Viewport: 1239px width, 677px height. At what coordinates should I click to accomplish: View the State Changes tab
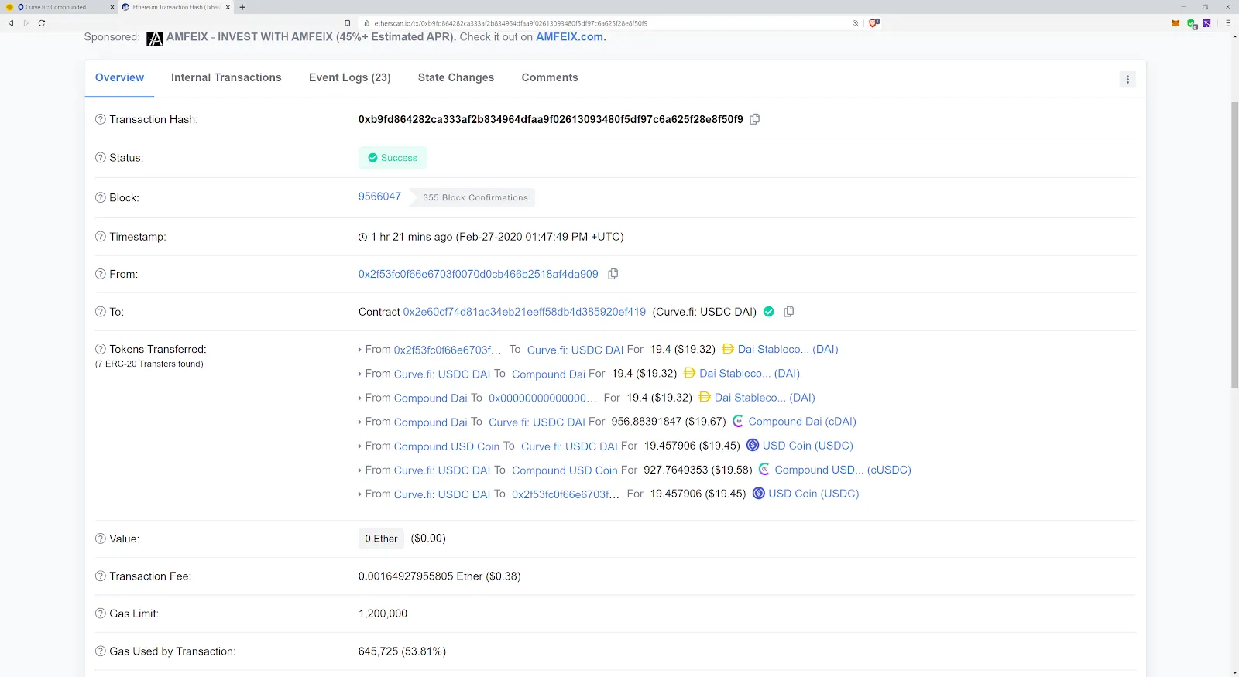(x=455, y=77)
